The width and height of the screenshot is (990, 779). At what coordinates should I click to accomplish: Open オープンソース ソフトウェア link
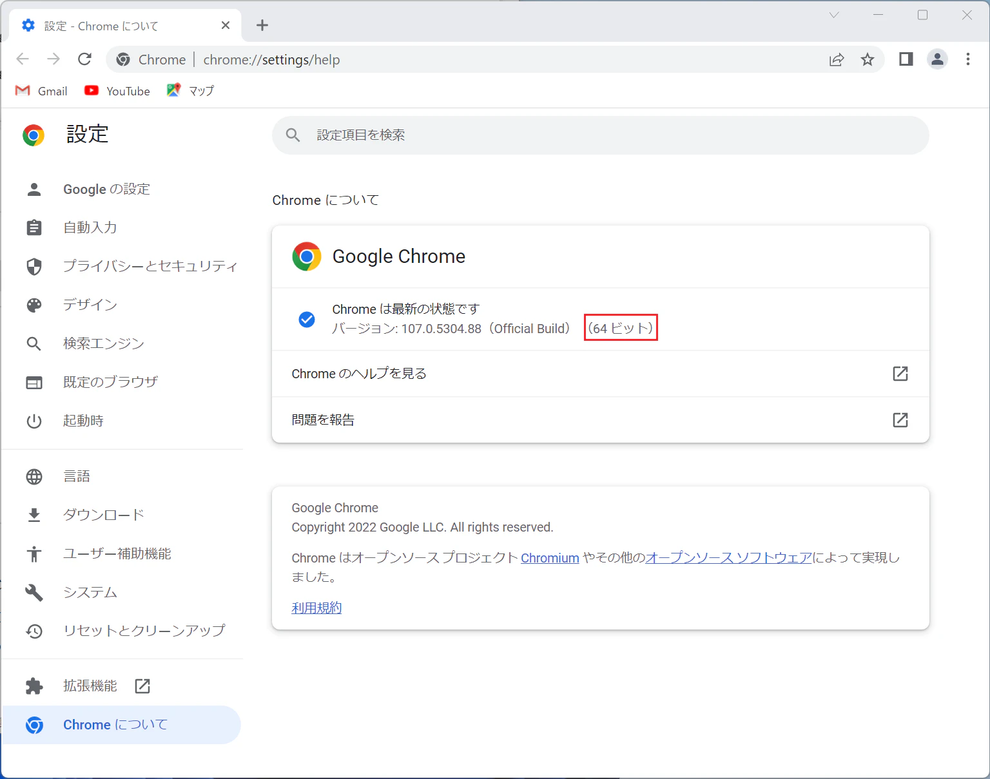coord(729,558)
